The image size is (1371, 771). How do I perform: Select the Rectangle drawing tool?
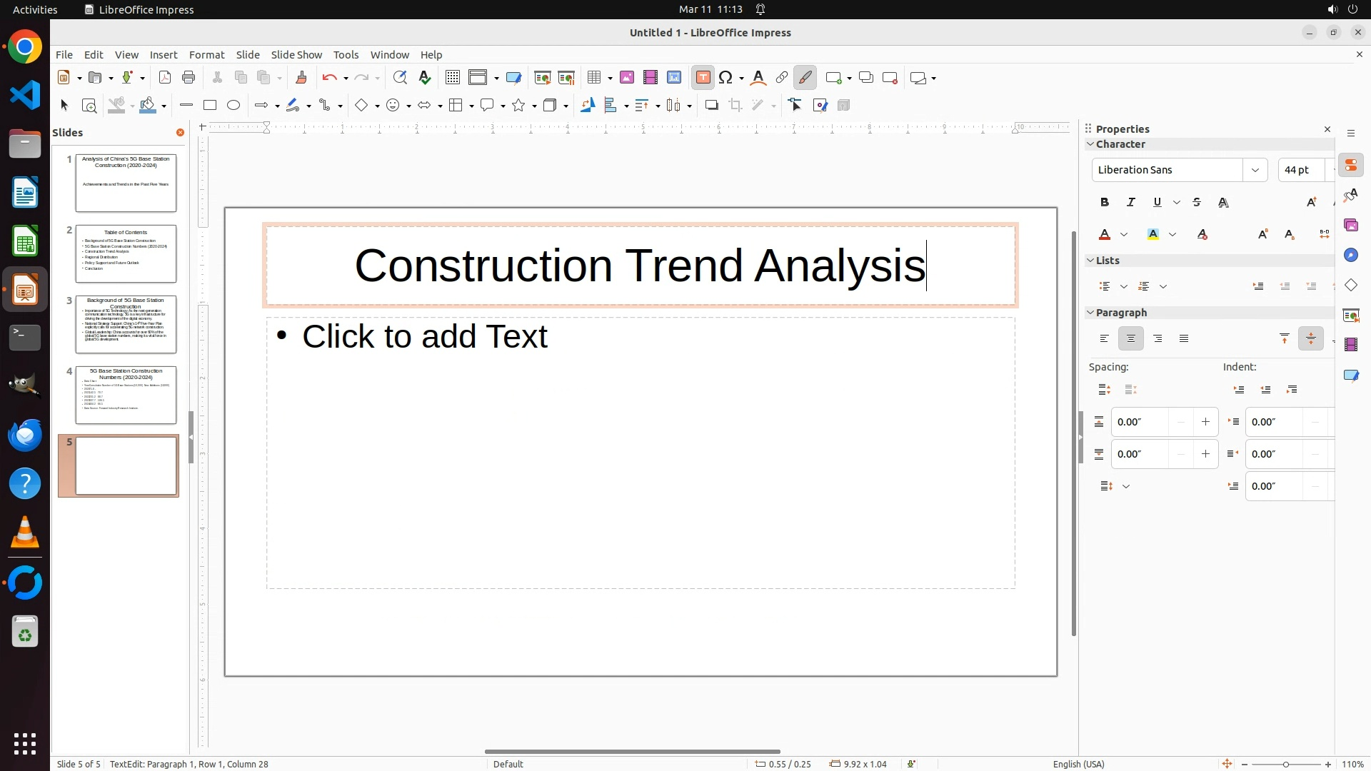pyautogui.click(x=210, y=106)
